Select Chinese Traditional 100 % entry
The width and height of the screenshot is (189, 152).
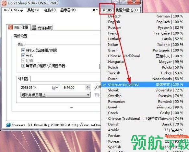tap(145, 56)
